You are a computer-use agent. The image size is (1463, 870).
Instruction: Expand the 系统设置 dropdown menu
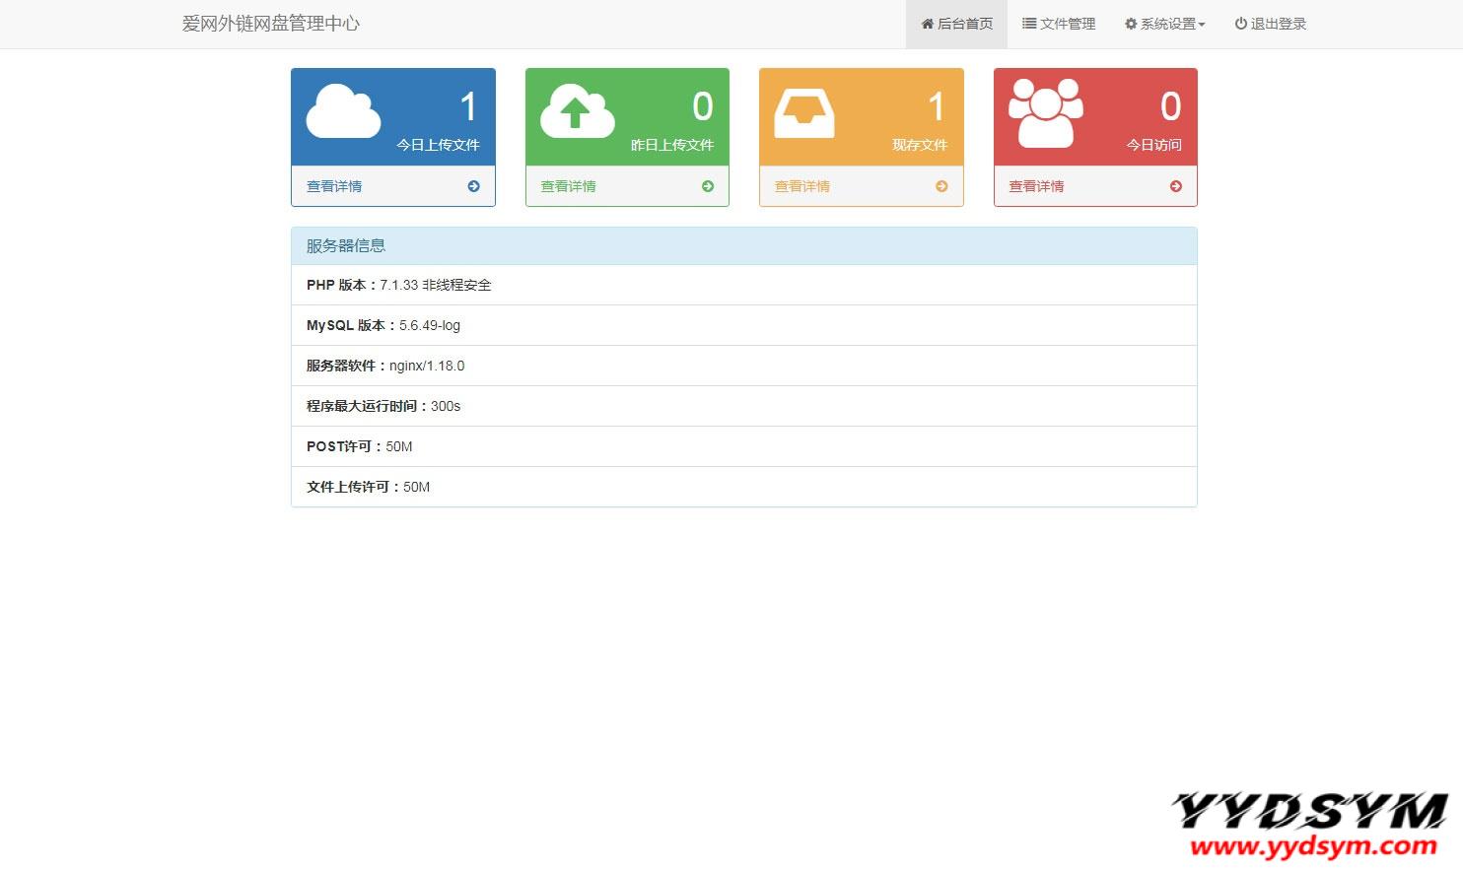click(x=1165, y=24)
